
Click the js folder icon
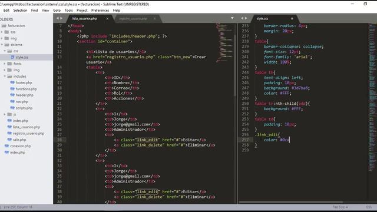pyautogui.click(x=9, y=114)
